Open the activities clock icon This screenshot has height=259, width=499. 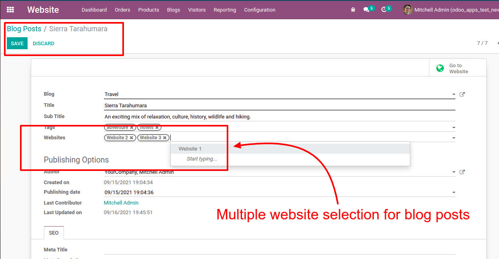[384, 10]
